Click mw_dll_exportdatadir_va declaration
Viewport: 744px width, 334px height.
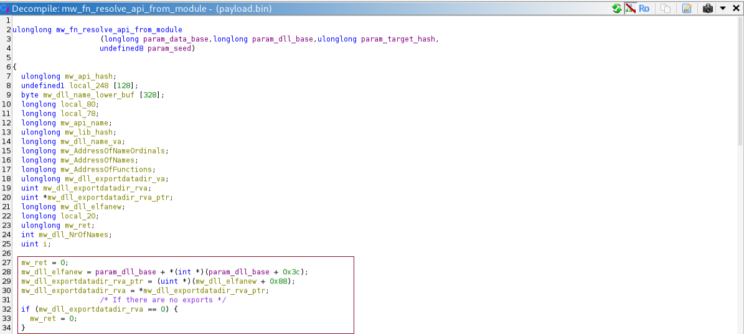pyautogui.click(x=115, y=179)
